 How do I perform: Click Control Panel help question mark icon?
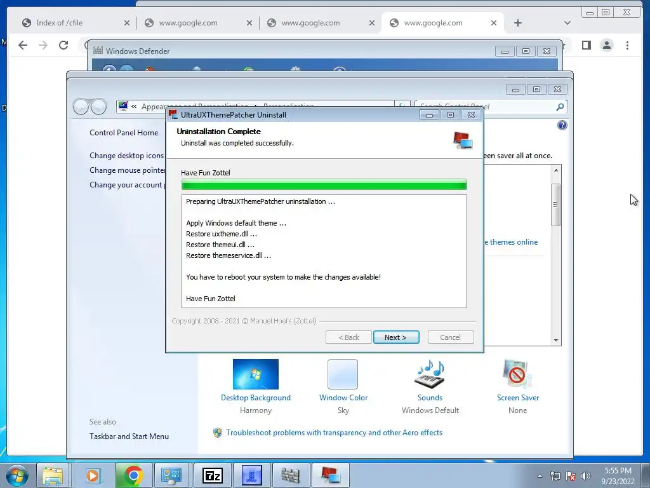click(x=562, y=125)
